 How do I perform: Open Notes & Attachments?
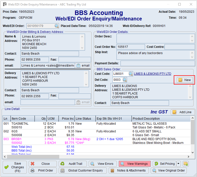[x=128, y=171]
